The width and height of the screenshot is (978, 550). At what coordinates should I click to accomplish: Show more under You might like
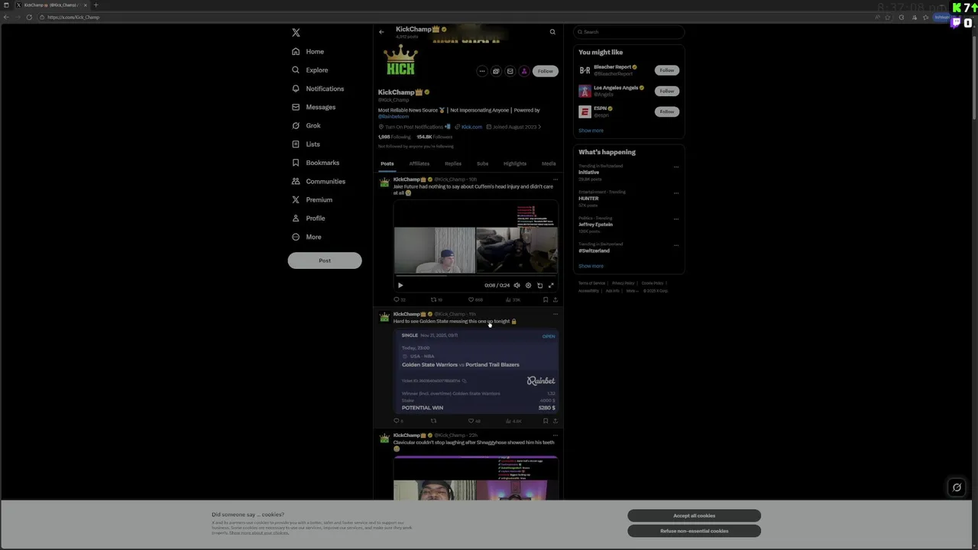pos(591,131)
